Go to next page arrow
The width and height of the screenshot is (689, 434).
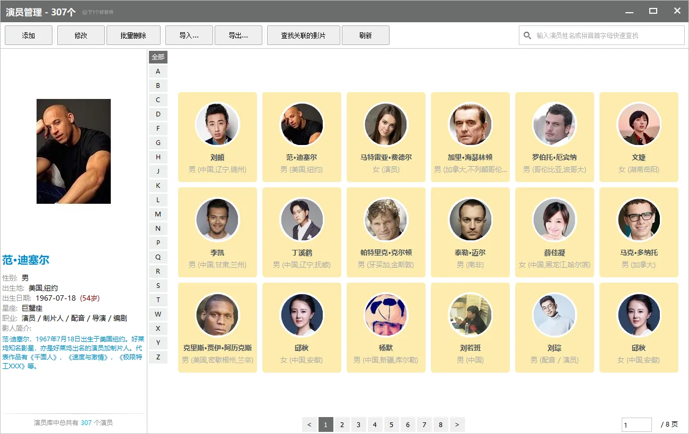click(457, 424)
